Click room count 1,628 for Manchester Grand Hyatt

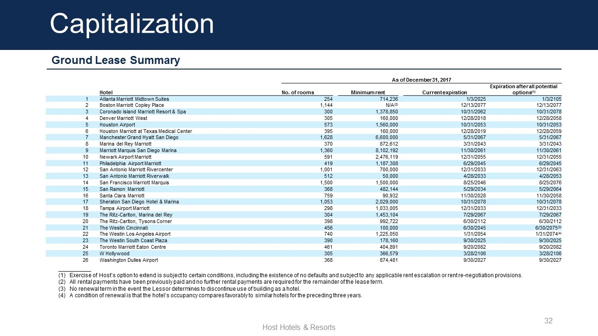click(326, 138)
